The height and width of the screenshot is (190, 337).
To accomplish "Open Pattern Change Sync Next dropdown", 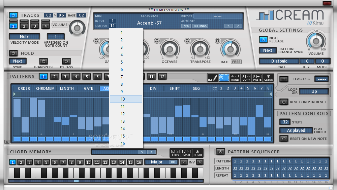I will pos(268,50).
